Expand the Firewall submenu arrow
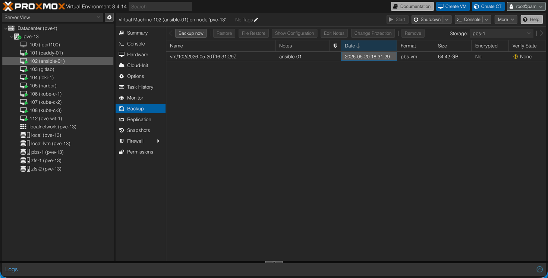The image size is (548, 278). (x=158, y=141)
